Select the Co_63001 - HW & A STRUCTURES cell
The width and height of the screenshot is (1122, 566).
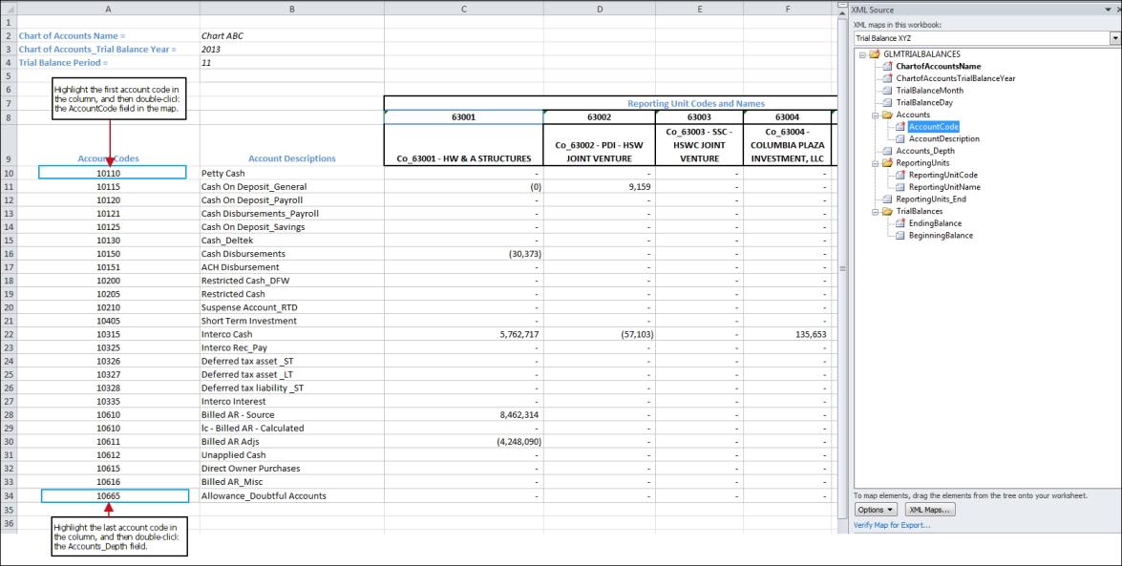tap(464, 145)
